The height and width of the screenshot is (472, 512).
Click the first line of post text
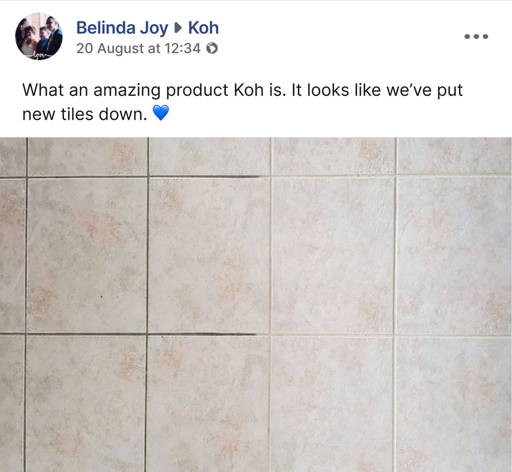point(242,90)
